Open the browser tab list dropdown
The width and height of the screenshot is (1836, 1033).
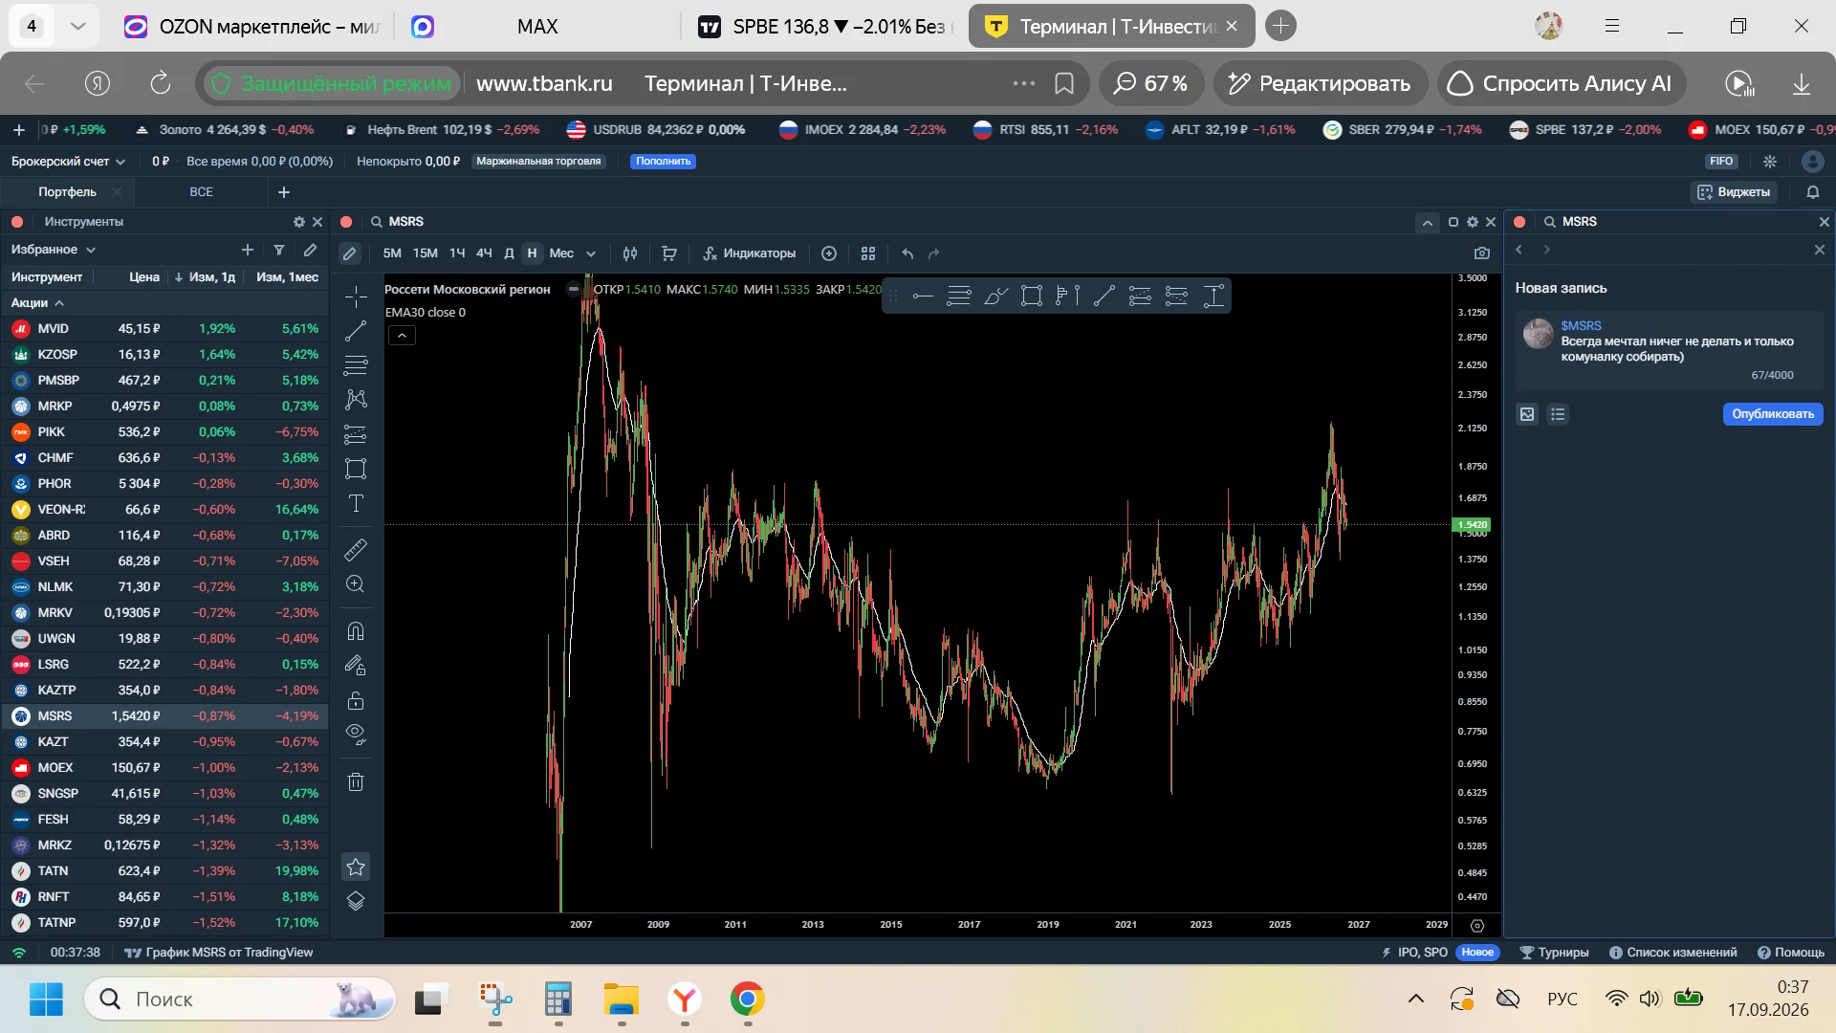pyautogui.click(x=78, y=27)
